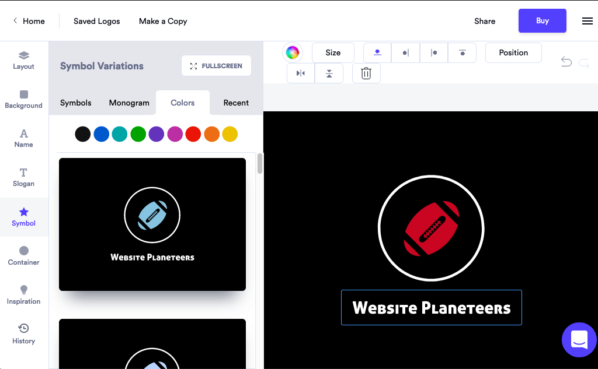
Task: Choose layout icon with dot right of bar
Action: 434,52
